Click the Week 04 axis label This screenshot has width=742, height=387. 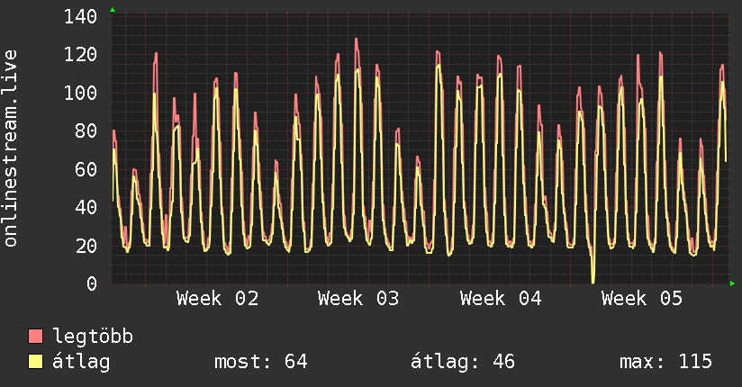501,299
